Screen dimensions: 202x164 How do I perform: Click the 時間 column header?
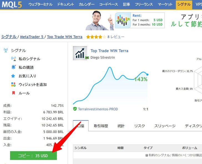pyautogui.click(x=120, y=148)
